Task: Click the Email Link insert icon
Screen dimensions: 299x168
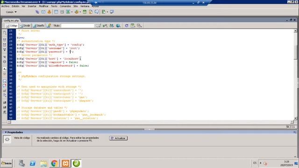Action: click(x=43, y=12)
